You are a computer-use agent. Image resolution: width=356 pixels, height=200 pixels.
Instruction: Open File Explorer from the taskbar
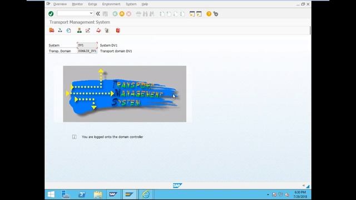point(98,194)
